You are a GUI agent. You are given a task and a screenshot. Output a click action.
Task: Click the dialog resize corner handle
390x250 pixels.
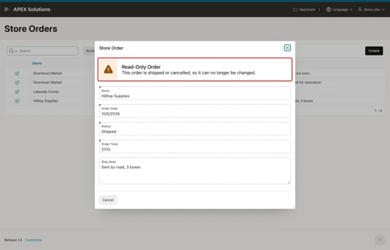(x=294, y=207)
